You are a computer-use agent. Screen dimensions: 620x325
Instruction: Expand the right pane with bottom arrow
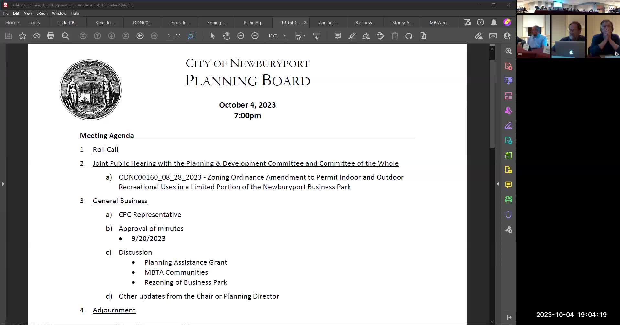(509, 317)
